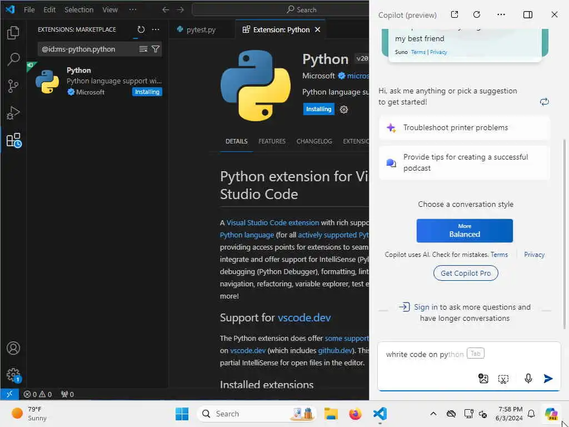
Task: Click the extension manage gear beside Installing
Action: pos(343,110)
